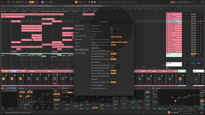Toggle 'Créer des fondus aux bords de clip'
The height and width of the screenshot is (115, 205).
[113, 59]
